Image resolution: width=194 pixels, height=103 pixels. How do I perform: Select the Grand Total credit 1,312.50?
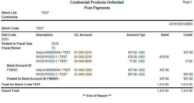(x=187, y=91)
